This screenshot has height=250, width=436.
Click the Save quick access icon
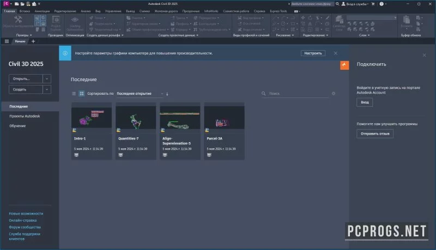click(x=28, y=4)
